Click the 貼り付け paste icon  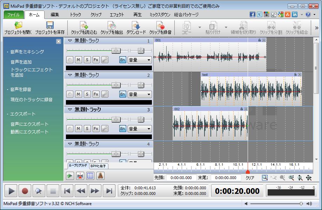(x=213, y=28)
